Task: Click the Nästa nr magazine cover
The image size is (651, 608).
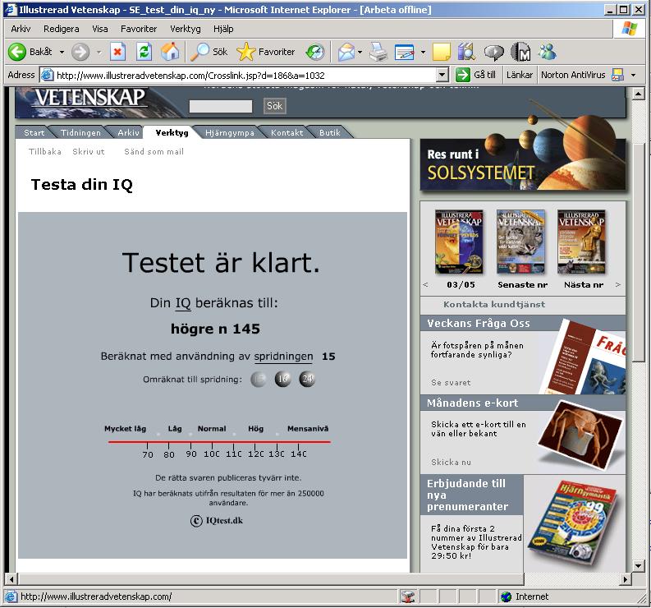Action: (x=581, y=242)
